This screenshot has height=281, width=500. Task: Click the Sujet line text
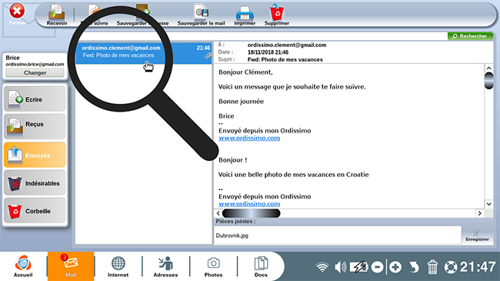tap(285, 60)
